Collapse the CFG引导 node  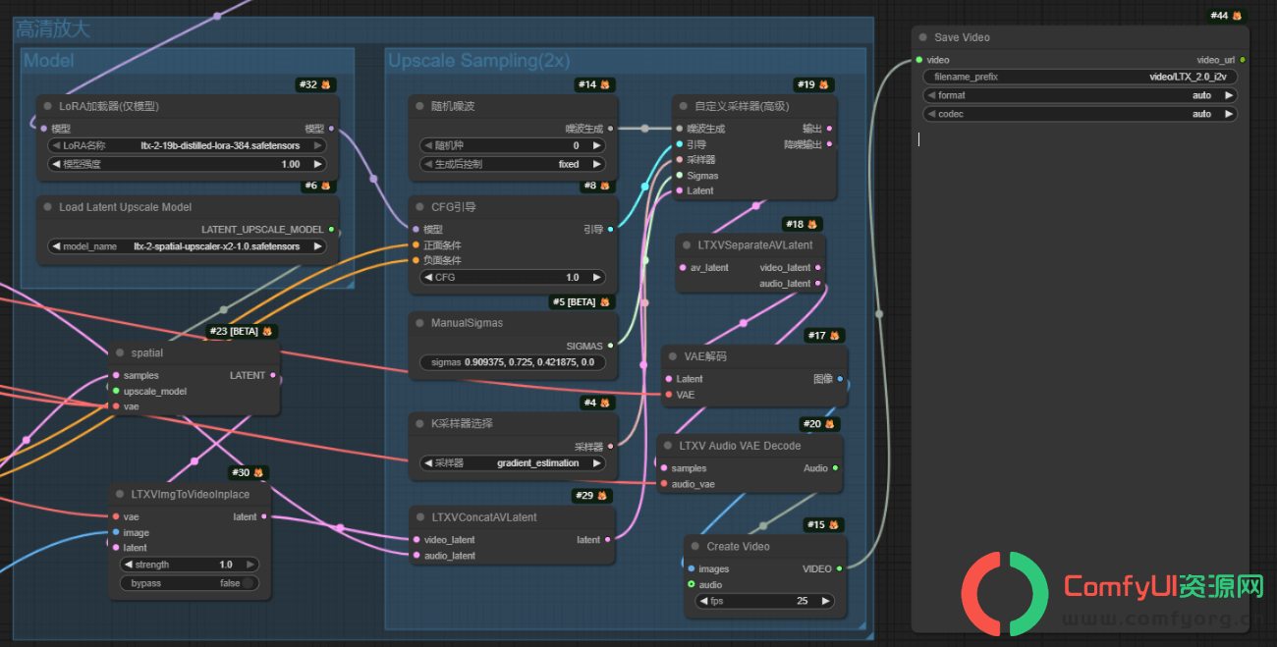[x=419, y=207]
